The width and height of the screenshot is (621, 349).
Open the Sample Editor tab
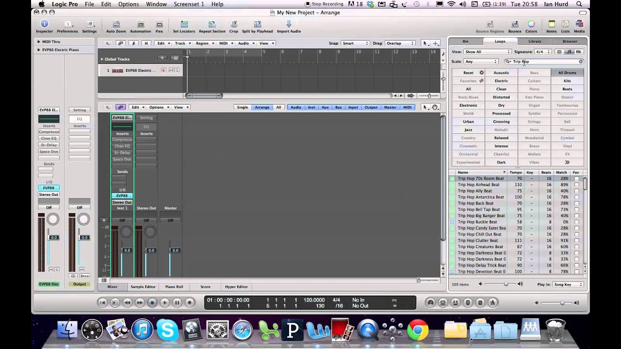coord(143,287)
